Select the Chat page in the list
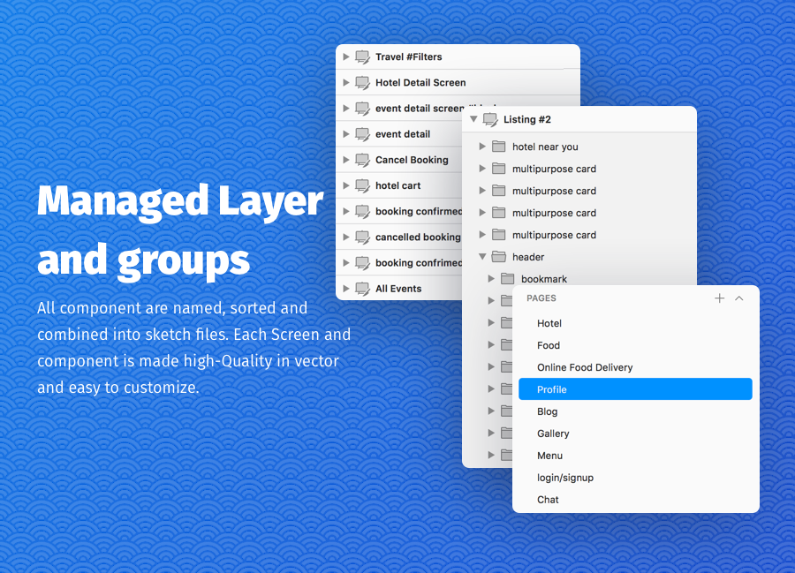 coord(548,500)
